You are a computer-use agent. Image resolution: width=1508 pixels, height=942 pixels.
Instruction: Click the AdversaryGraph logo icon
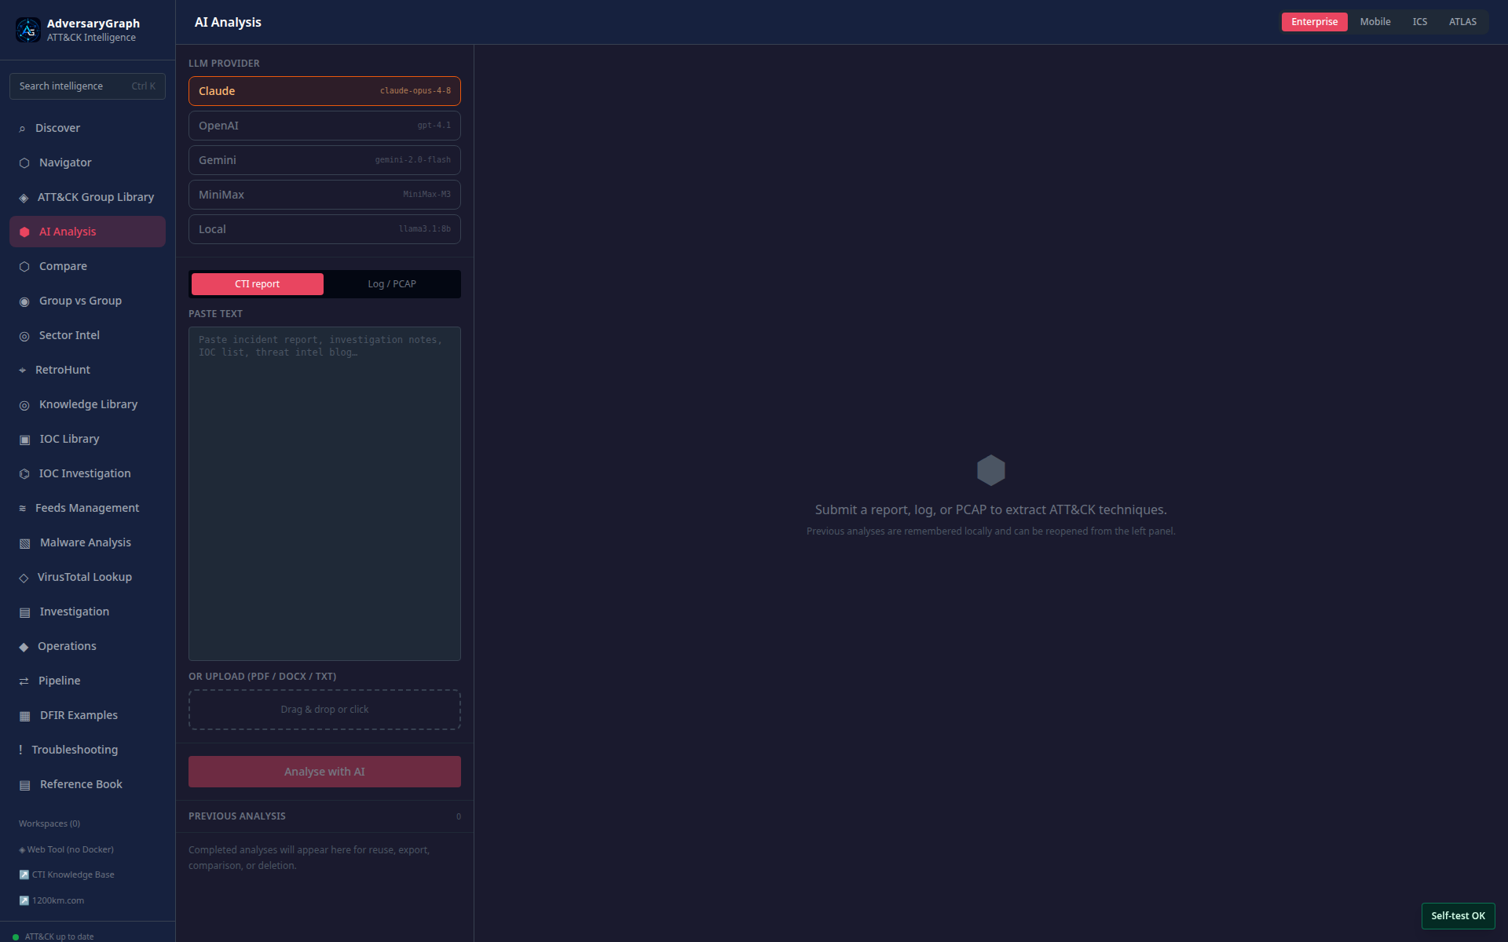28,30
